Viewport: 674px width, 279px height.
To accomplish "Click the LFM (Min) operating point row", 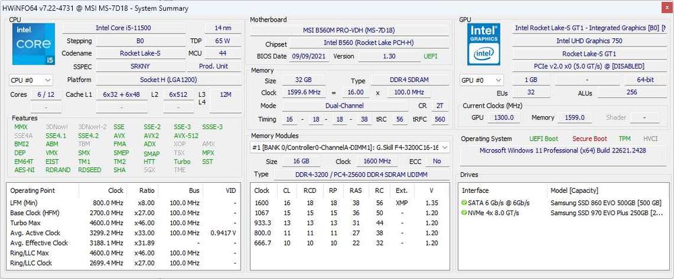I will click(124, 203).
